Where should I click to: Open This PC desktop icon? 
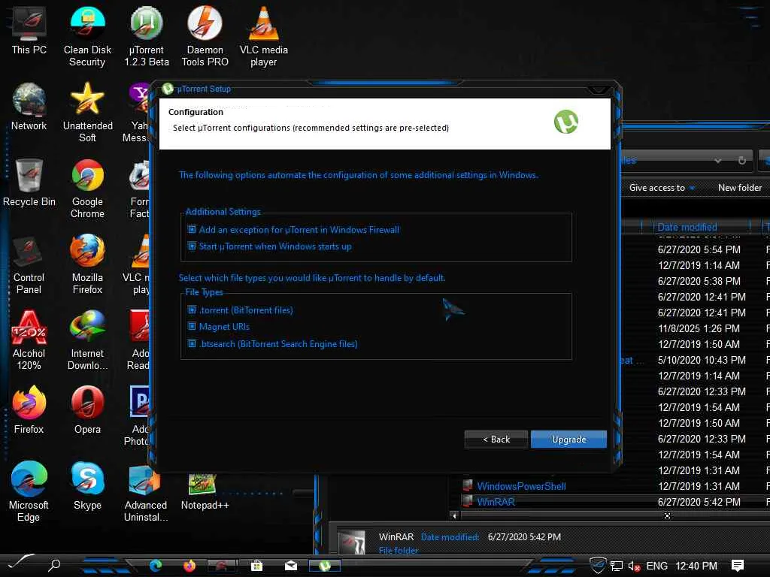[29, 30]
